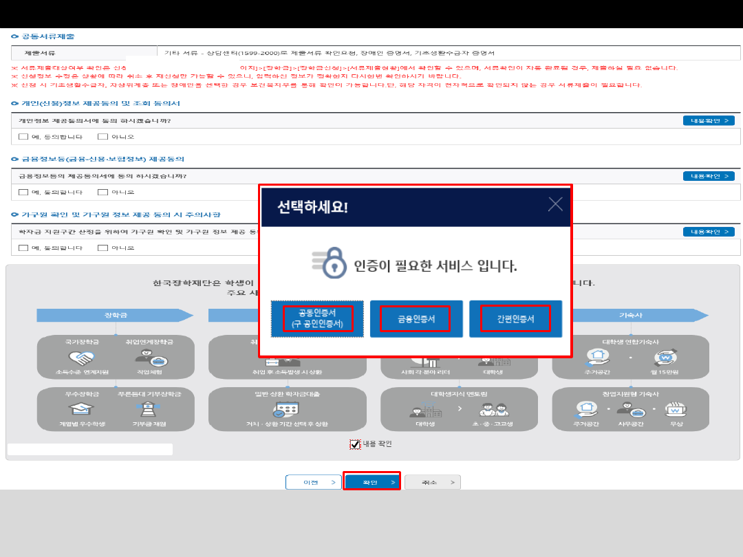Open 내용확인 for 개인정보 제공동의서
Image resolution: width=743 pixels, height=557 pixels.
coord(709,121)
